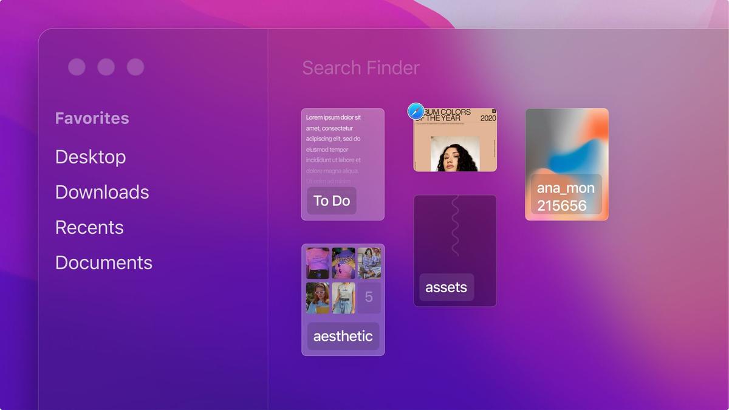The height and width of the screenshot is (410, 729).
Task: Click the Search Finder field
Action: pos(360,68)
